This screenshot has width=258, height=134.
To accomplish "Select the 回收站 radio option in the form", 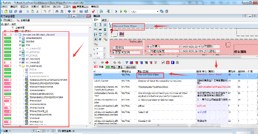I will tap(113, 48).
